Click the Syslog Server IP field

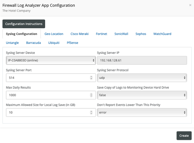pyautogui.click(x=142, y=60)
